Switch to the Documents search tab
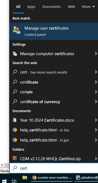 click(51, 7)
